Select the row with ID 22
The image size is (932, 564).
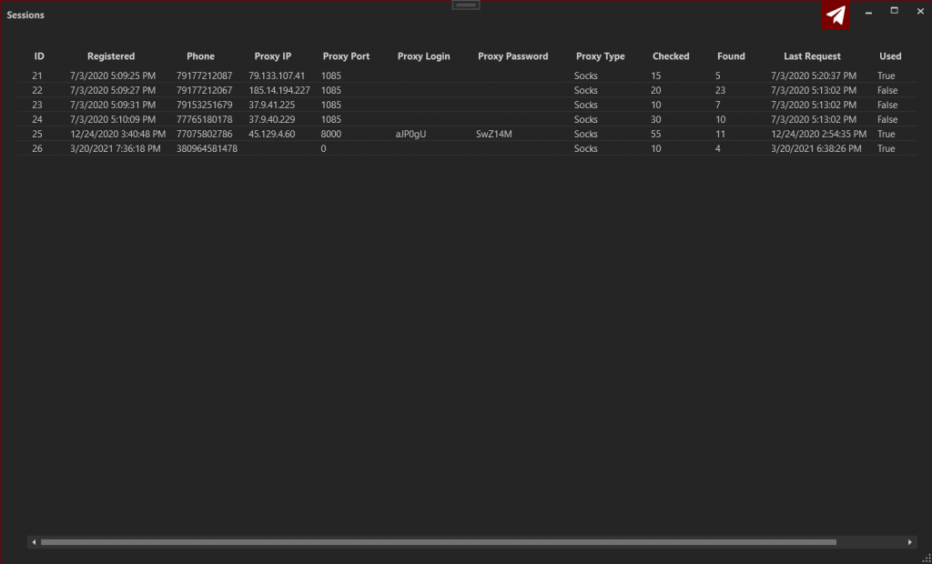tap(466, 90)
